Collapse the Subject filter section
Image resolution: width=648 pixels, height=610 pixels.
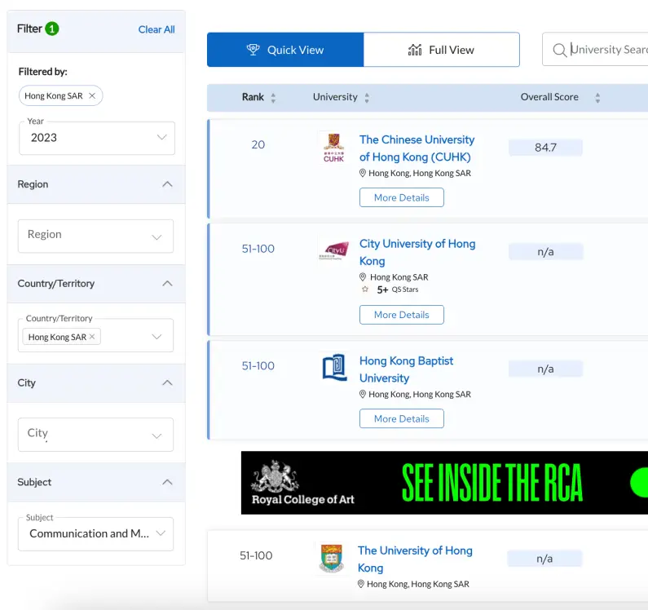click(167, 482)
